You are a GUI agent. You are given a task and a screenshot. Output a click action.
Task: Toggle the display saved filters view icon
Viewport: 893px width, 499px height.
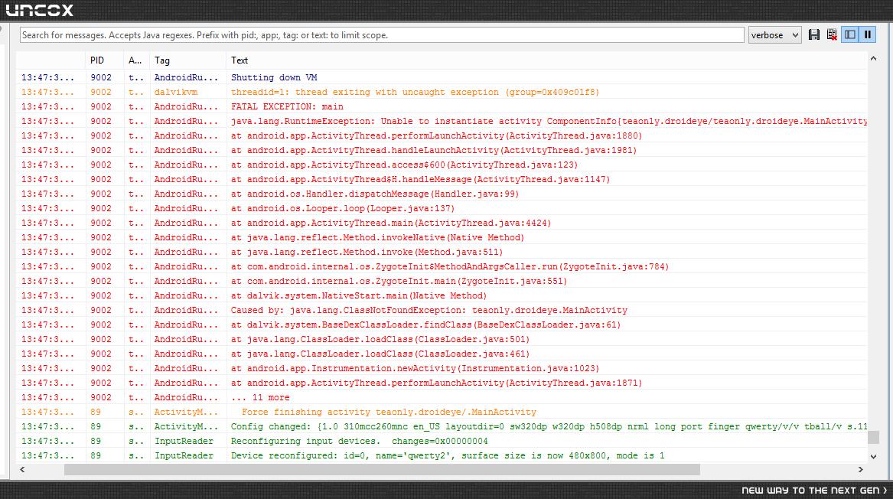point(849,34)
